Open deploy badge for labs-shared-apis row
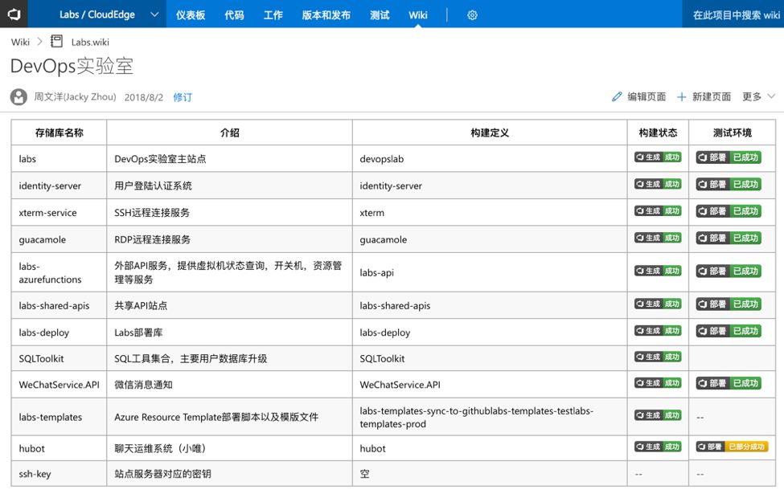Screen dimensions: 784x502 [729, 304]
